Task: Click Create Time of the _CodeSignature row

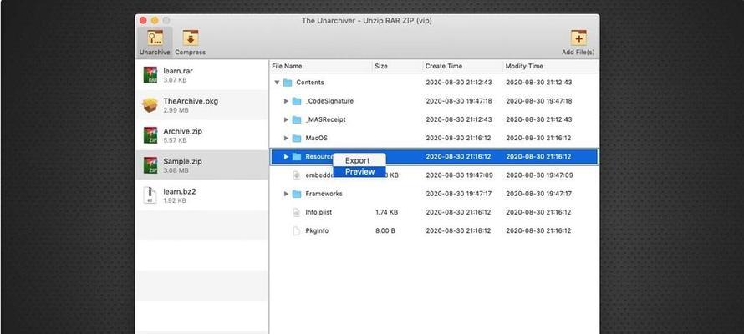Action: pyautogui.click(x=459, y=101)
